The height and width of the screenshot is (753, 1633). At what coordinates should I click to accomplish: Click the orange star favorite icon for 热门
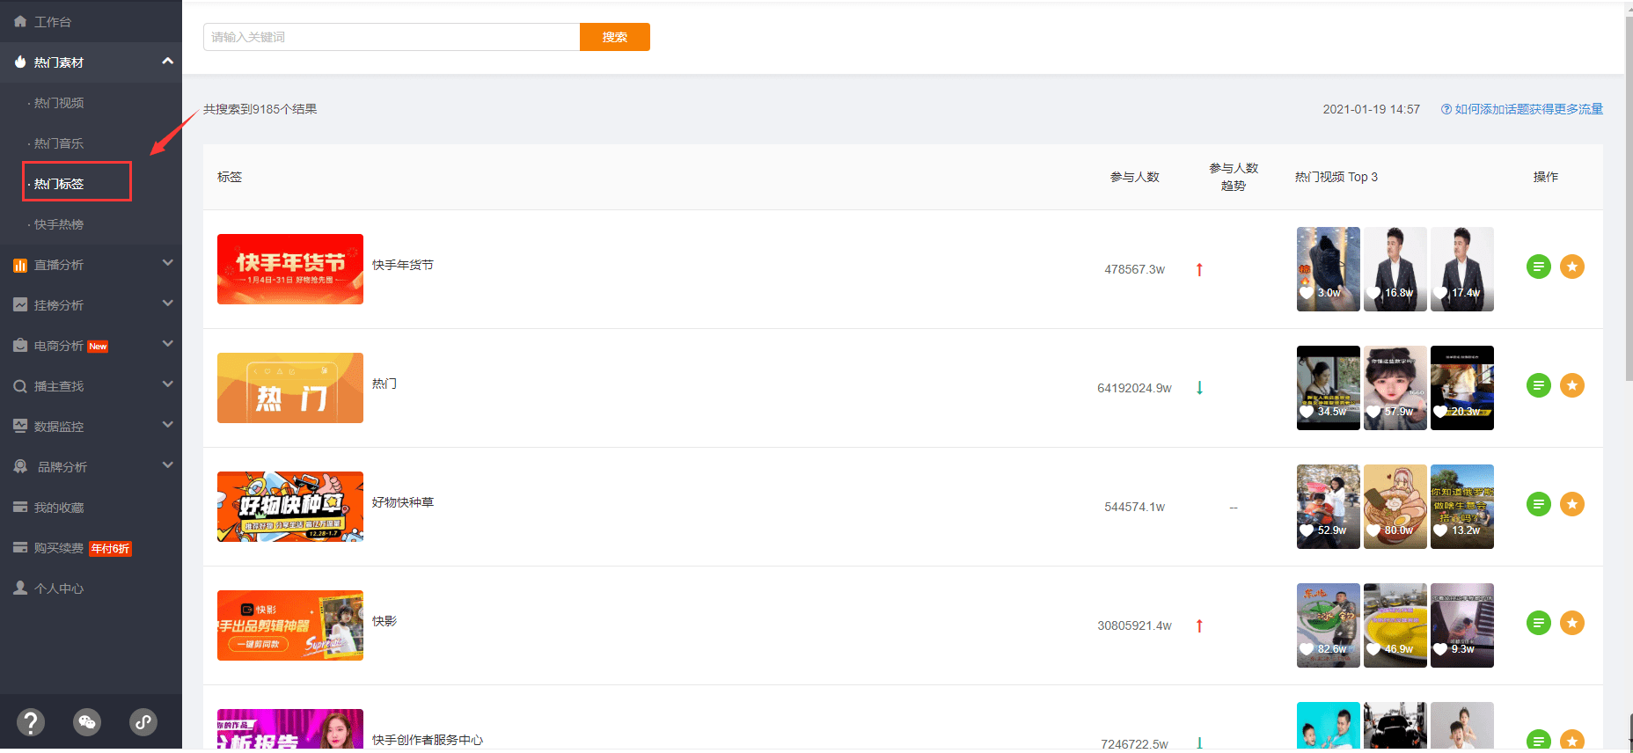point(1572,385)
